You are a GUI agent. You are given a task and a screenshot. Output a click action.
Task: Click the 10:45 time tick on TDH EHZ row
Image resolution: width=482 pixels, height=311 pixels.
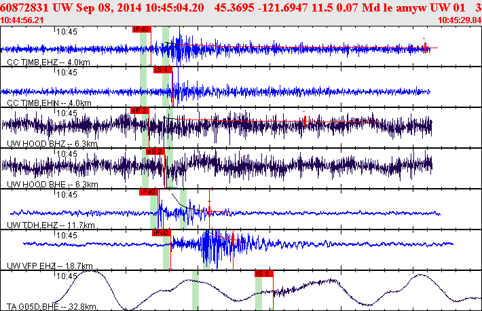[67, 195]
